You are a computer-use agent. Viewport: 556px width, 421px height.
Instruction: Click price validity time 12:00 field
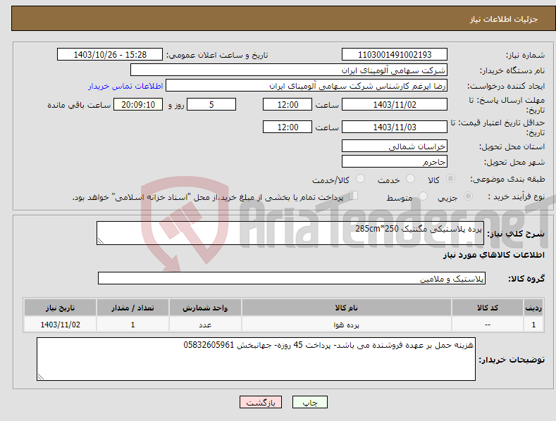[x=288, y=127]
